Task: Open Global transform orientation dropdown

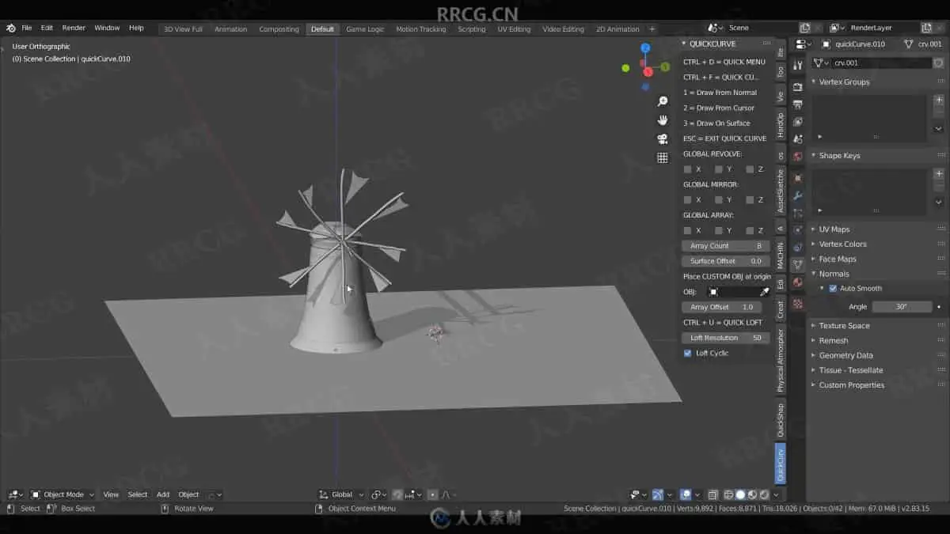Action: (x=342, y=494)
